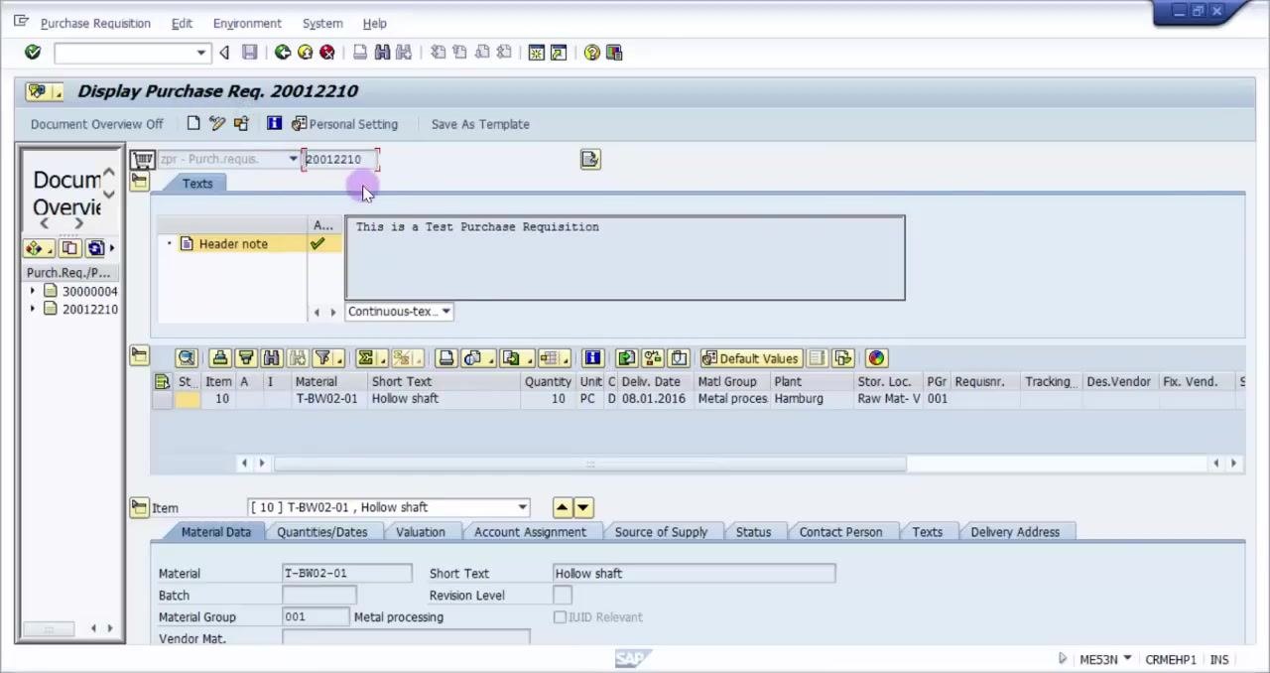This screenshot has width=1270, height=673.
Task: Click the previous item up-arrow button
Action: click(563, 507)
